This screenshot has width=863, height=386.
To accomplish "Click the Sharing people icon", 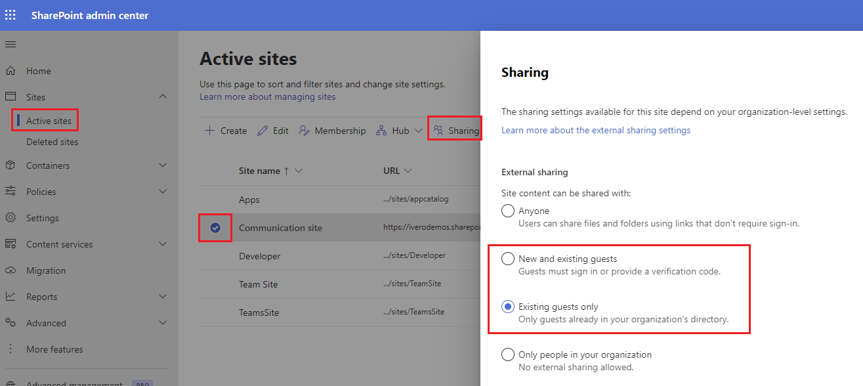I will (438, 131).
